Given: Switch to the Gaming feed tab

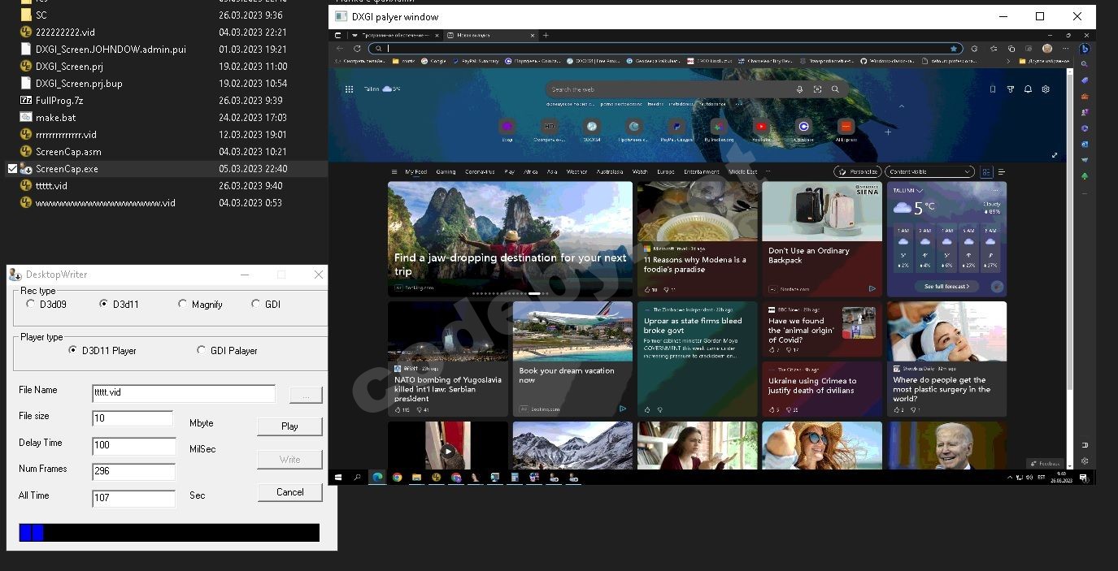Looking at the screenshot, I should click(446, 172).
